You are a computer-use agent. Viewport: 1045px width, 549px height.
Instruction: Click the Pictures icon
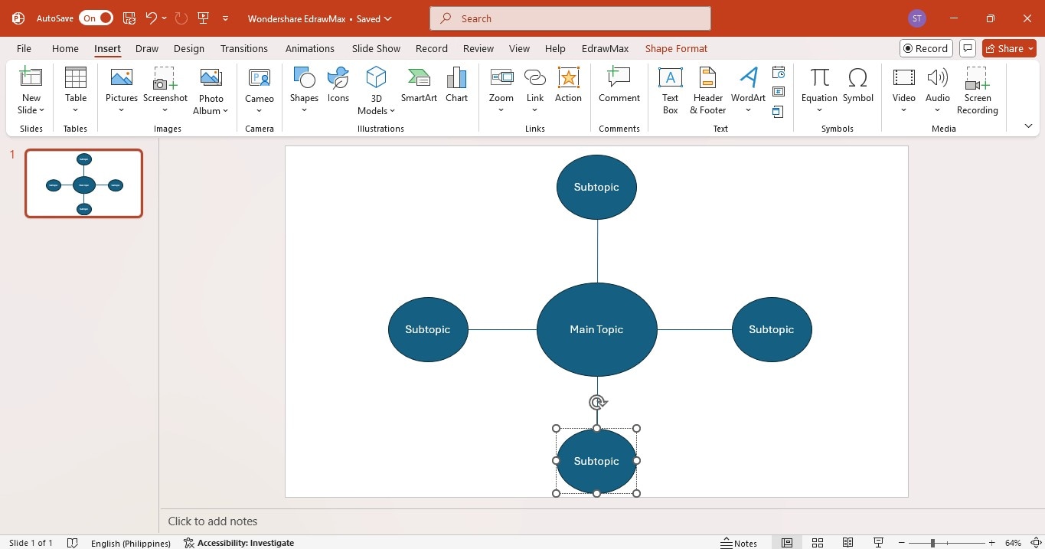click(x=122, y=77)
